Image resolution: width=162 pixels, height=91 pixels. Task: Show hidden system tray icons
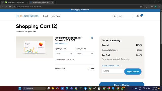click(x=132, y=88)
